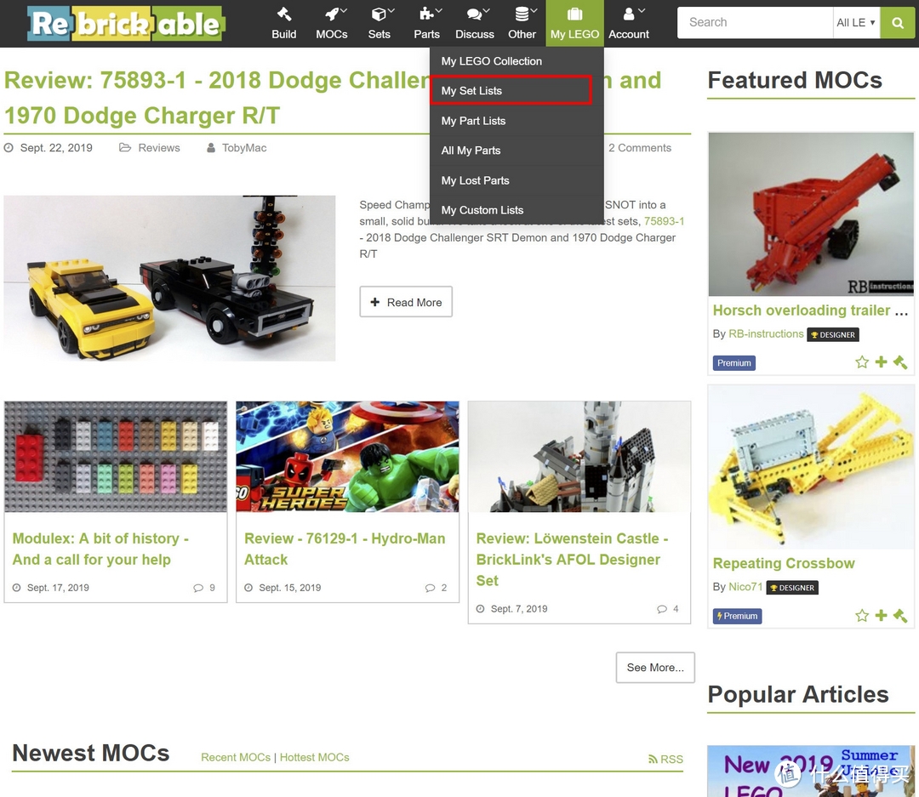The width and height of the screenshot is (919, 797).
Task: Select My Custom Lists menu item
Action: (x=517, y=210)
